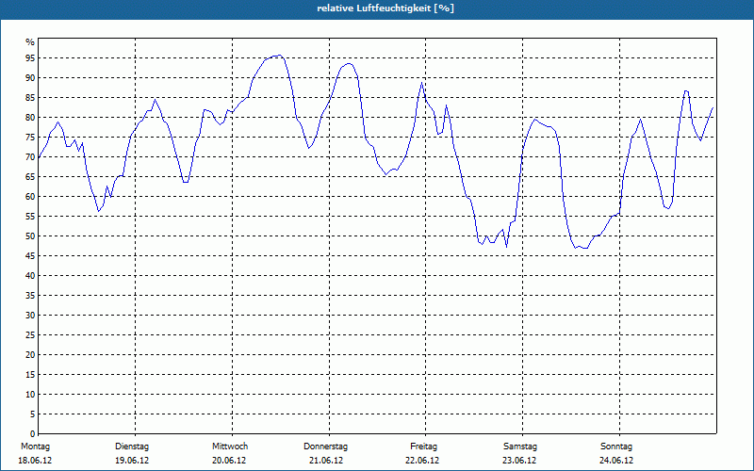Click the date '21.06.12'

(326, 461)
